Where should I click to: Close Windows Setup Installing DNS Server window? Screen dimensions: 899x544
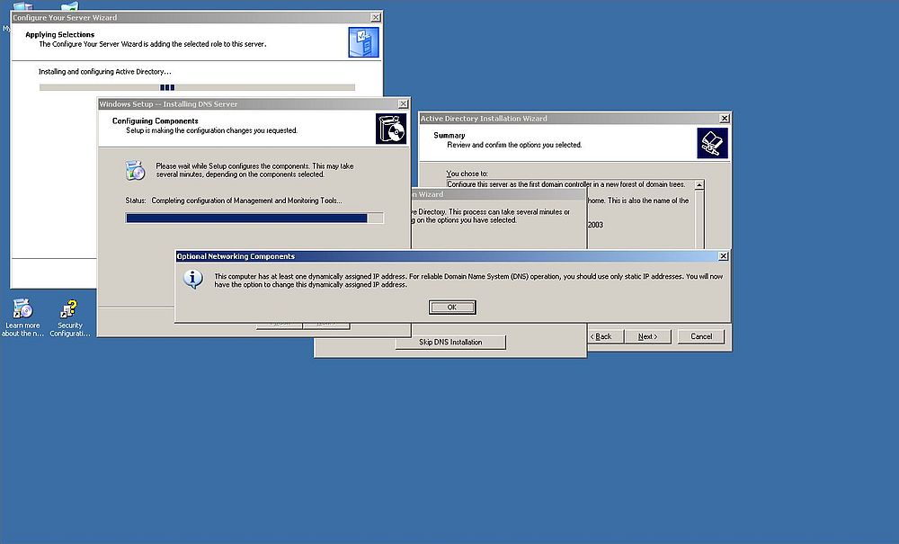tap(403, 103)
